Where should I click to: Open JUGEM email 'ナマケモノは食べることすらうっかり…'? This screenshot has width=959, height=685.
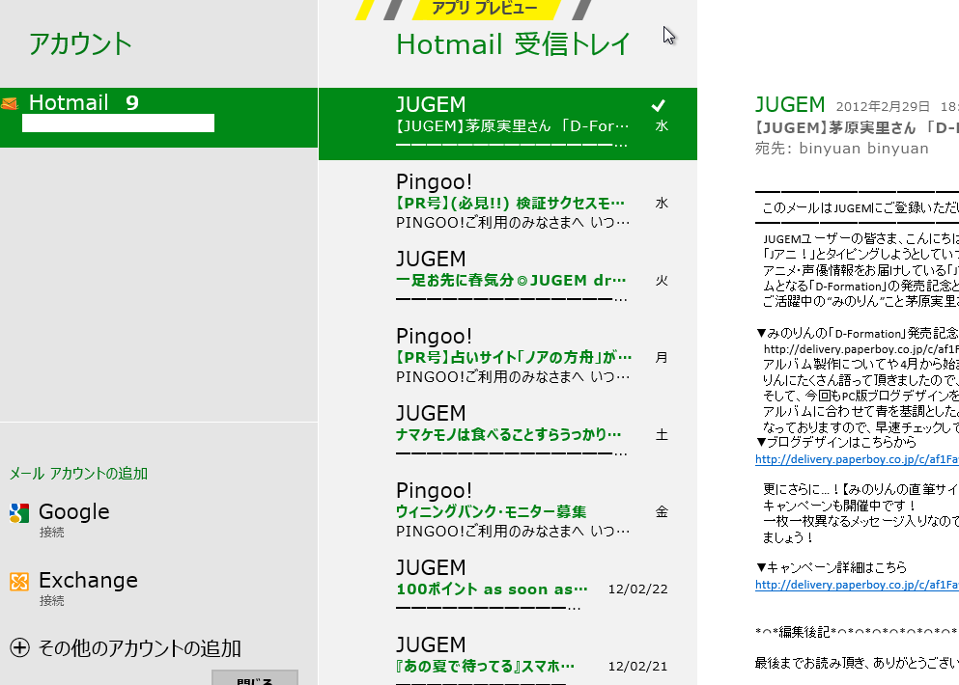pyautogui.click(x=508, y=432)
